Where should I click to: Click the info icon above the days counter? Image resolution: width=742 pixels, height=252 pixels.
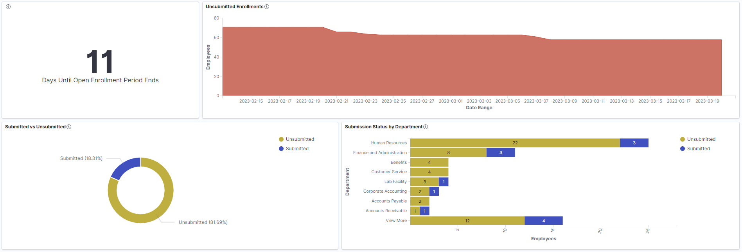tap(8, 7)
